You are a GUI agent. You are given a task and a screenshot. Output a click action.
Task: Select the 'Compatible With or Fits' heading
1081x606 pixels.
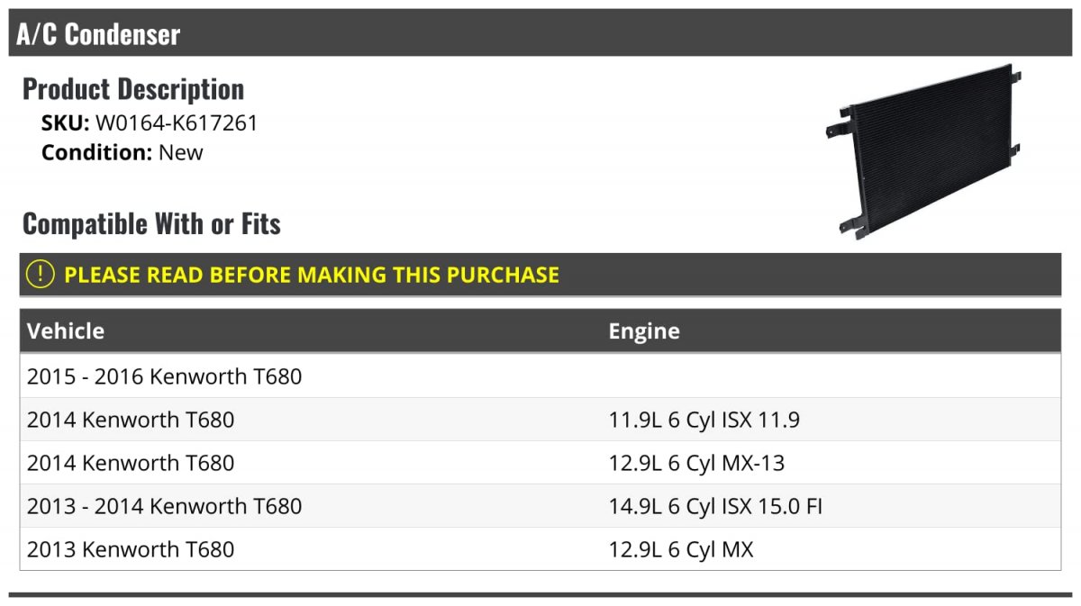pos(151,223)
